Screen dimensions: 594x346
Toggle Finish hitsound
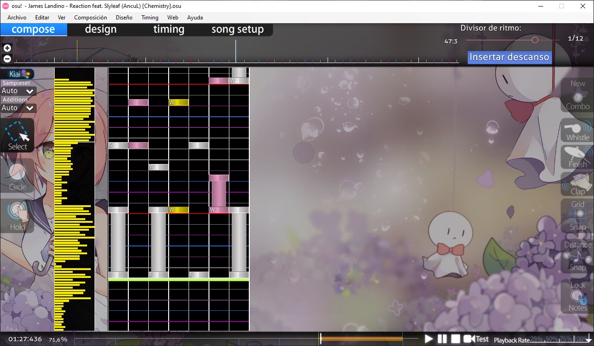pyautogui.click(x=577, y=157)
